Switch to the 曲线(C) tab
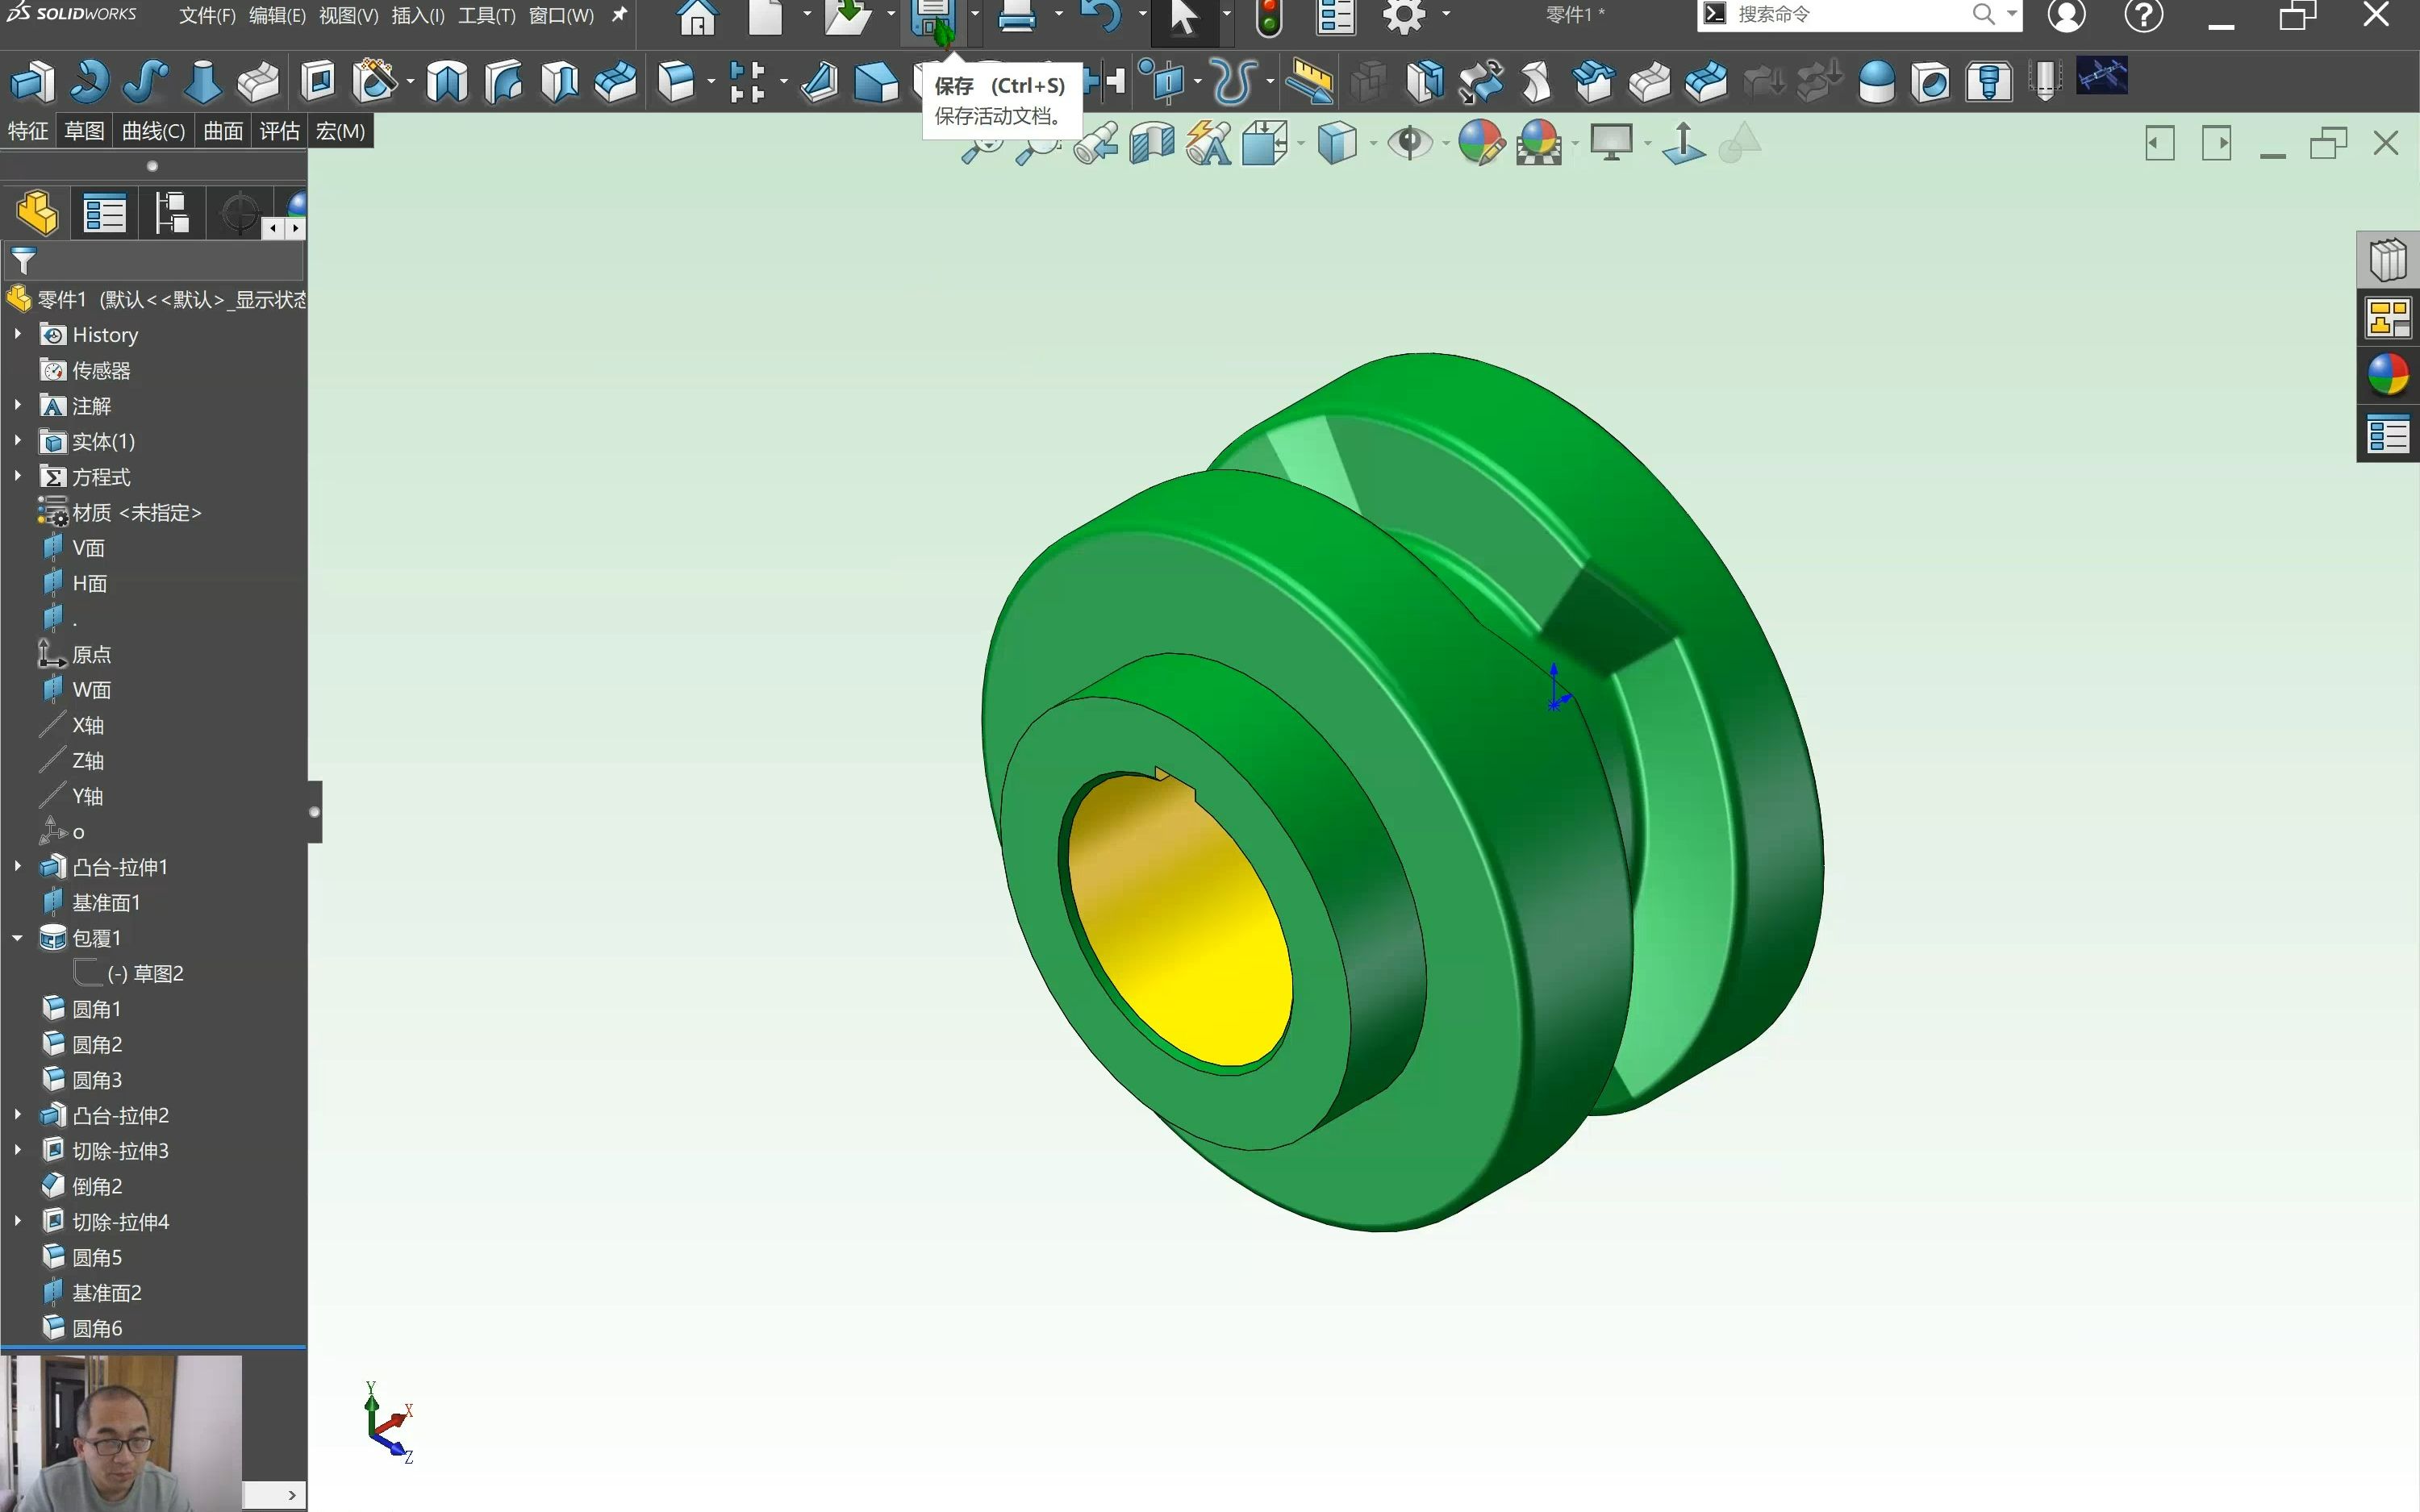Screen dimensions: 2420x1512 pyautogui.click(x=153, y=131)
